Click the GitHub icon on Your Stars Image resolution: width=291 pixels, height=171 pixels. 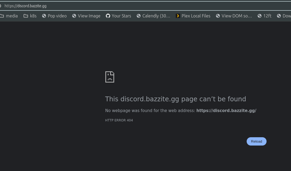tap(108, 16)
